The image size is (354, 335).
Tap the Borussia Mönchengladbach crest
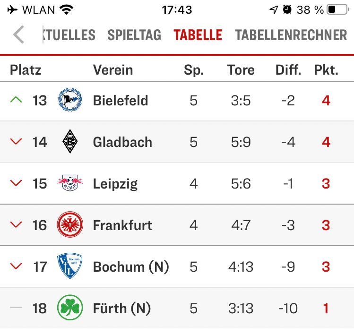[x=70, y=142]
